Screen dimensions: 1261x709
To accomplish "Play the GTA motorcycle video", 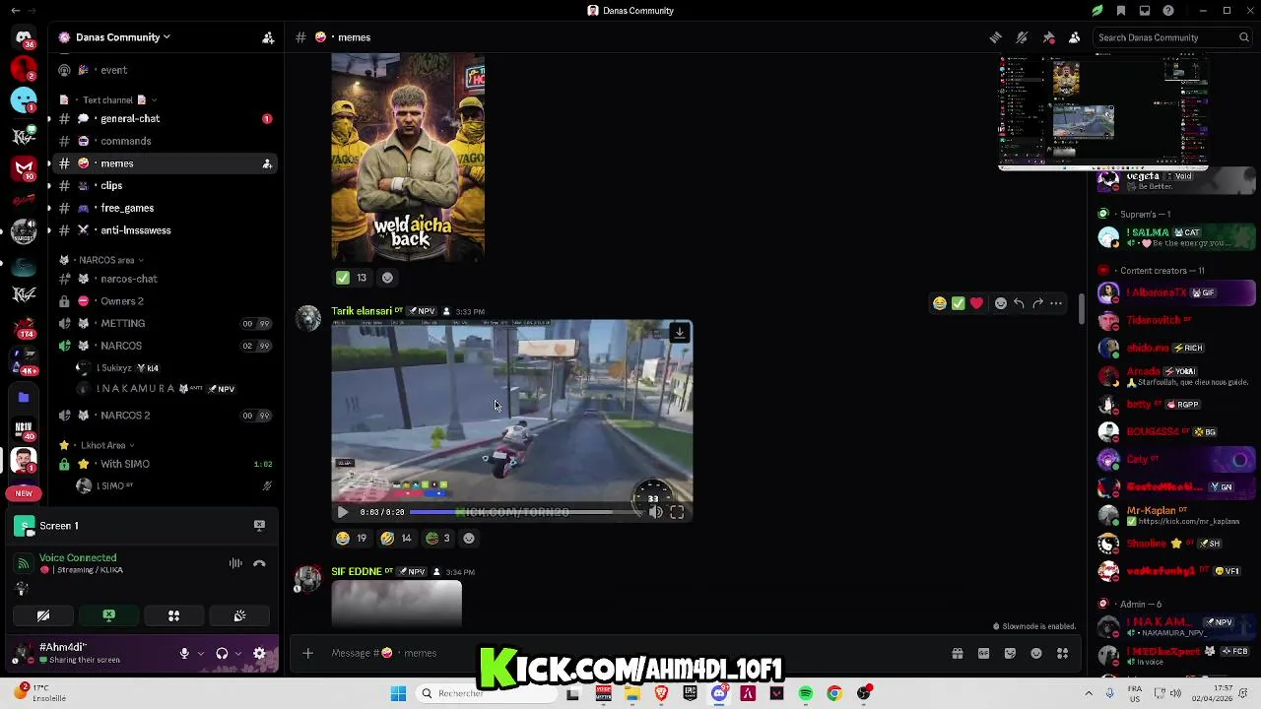I will point(342,512).
